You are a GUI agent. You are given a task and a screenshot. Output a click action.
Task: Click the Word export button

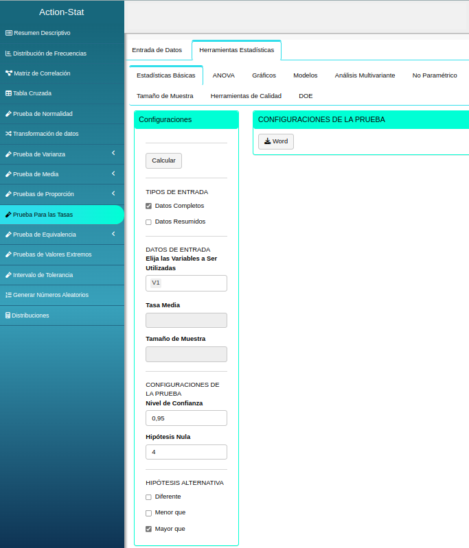coord(275,141)
